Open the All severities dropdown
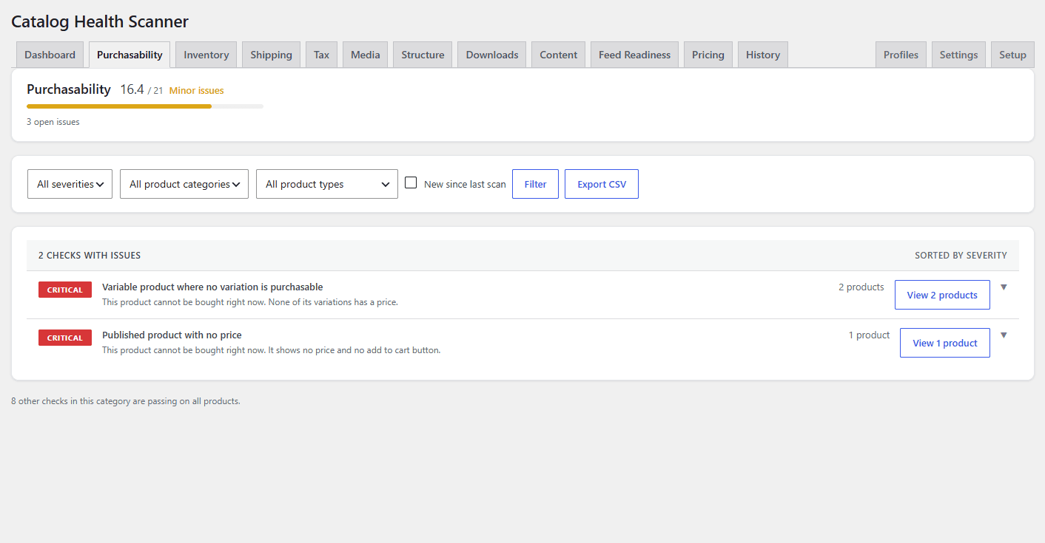This screenshot has height=543, width=1045. (70, 184)
